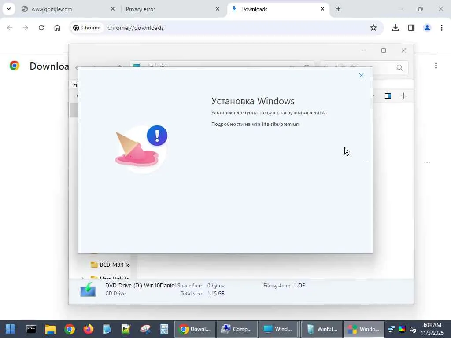Open Downloads page more actions menu
Viewport: 451px width, 338px height.
point(436,66)
